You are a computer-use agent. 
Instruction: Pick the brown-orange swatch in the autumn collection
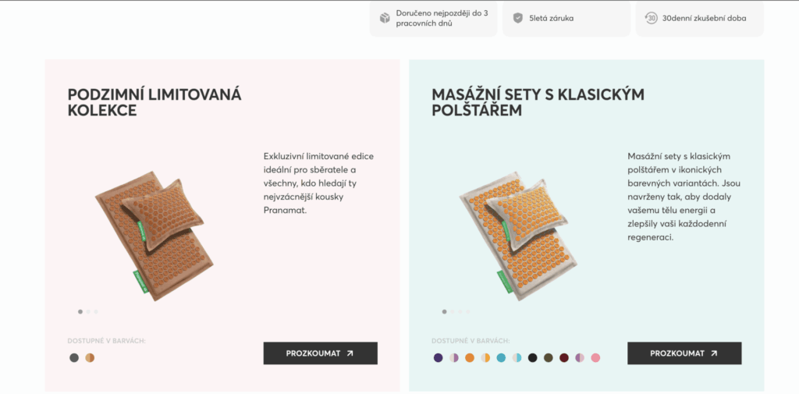(x=90, y=358)
